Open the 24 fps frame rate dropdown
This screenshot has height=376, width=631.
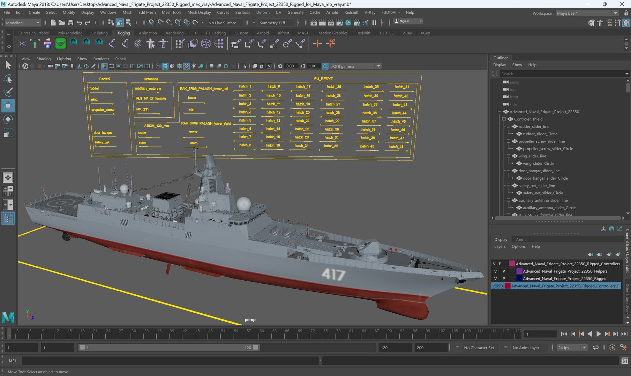coord(572,347)
